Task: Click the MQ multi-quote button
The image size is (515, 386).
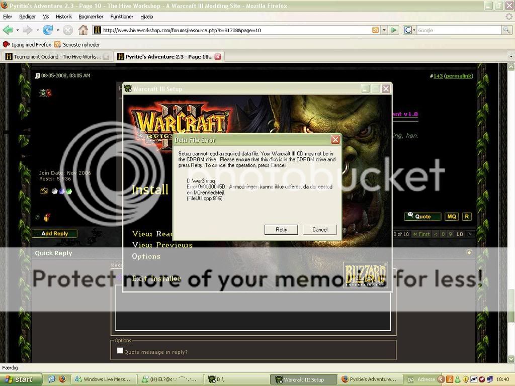Action: 452,216
